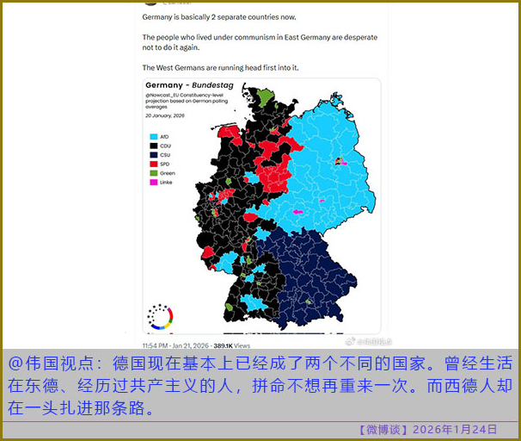521x441 pixels.
Task: Click the Green party legend swatch
Action: point(152,173)
